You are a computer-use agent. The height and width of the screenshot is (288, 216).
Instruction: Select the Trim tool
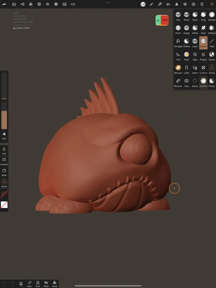coord(178,56)
